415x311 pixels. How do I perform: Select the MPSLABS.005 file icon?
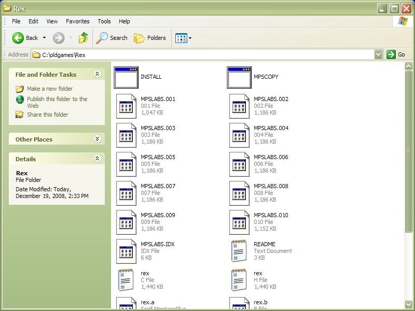pos(126,164)
